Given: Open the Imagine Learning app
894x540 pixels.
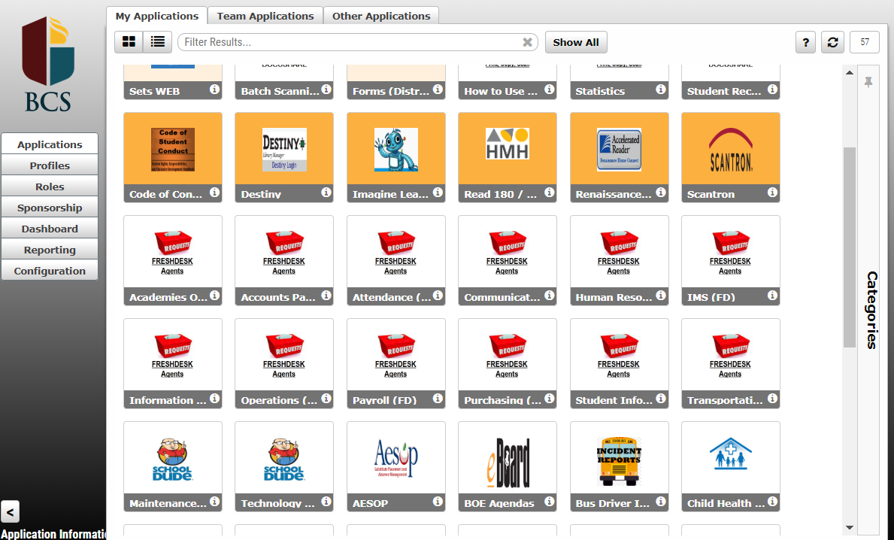Looking at the screenshot, I should tap(395, 157).
